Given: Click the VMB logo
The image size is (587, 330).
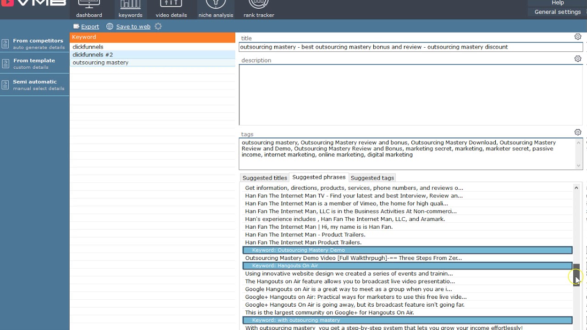Looking at the screenshot, I should (x=34, y=3).
